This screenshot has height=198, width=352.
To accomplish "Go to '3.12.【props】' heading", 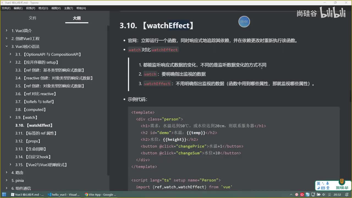I will [28, 141].
